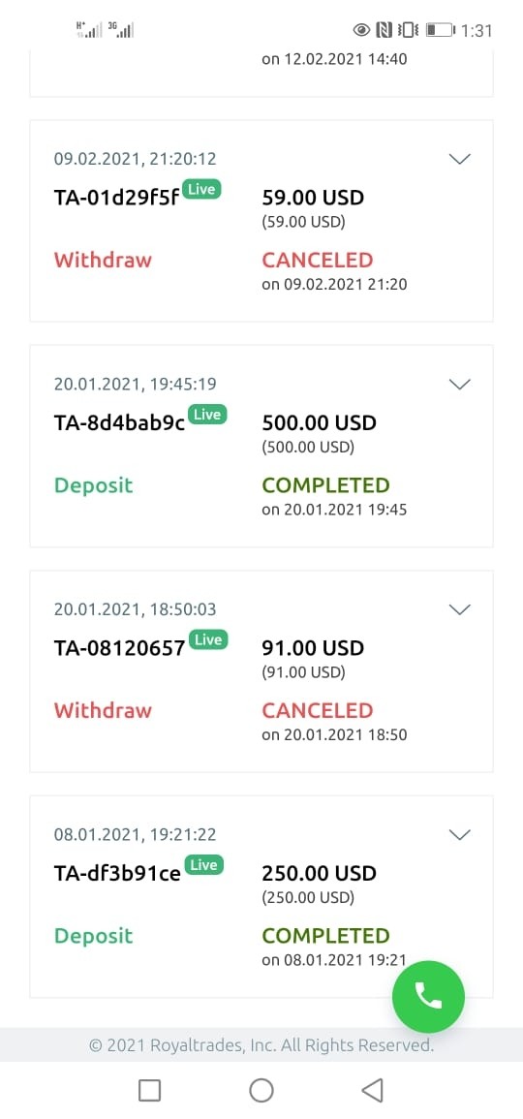Screen dimensions: 523x1119
Task: Select transaction ID TA-08120657
Action: pos(119,648)
